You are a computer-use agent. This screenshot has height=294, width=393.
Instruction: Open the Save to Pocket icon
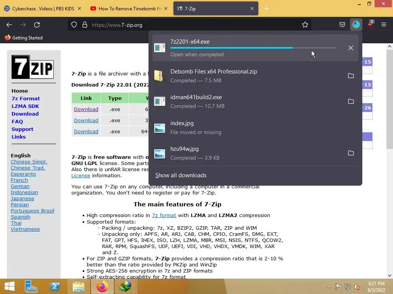coord(342,25)
